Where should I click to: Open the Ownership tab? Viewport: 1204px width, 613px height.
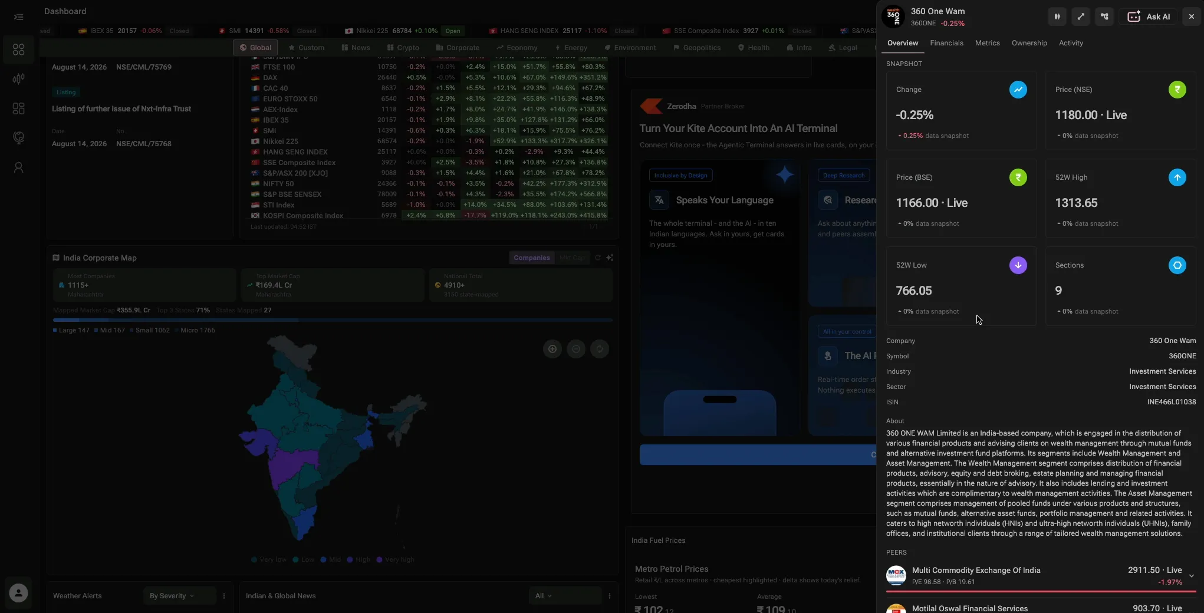point(1029,43)
